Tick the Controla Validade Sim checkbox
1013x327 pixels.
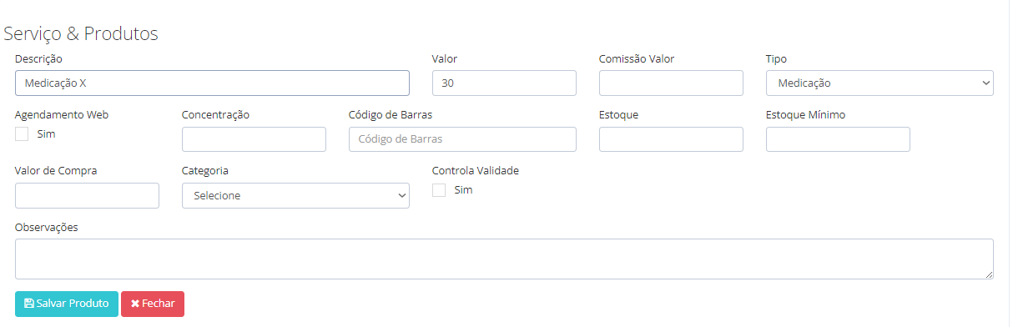tap(439, 190)
